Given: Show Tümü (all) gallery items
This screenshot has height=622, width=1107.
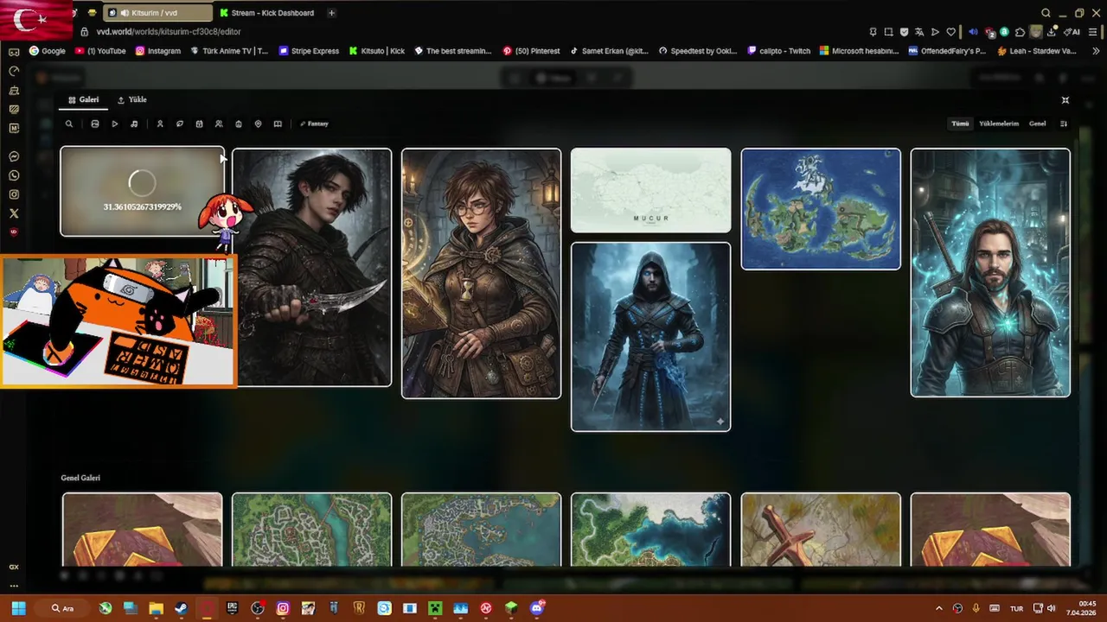Looking at the screenshot, I should click(960, 124).
